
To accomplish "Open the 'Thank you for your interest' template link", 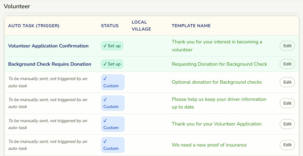I will 217,46.
